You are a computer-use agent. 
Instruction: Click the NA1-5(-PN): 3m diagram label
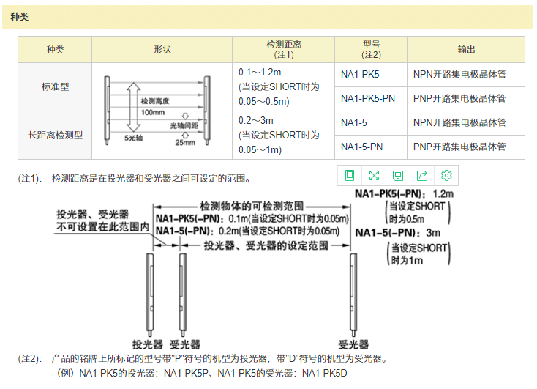pos(397,233)
